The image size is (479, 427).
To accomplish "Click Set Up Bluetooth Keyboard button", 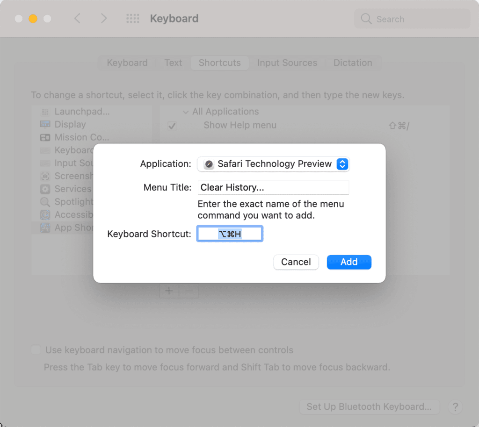I will click(369, 406).
